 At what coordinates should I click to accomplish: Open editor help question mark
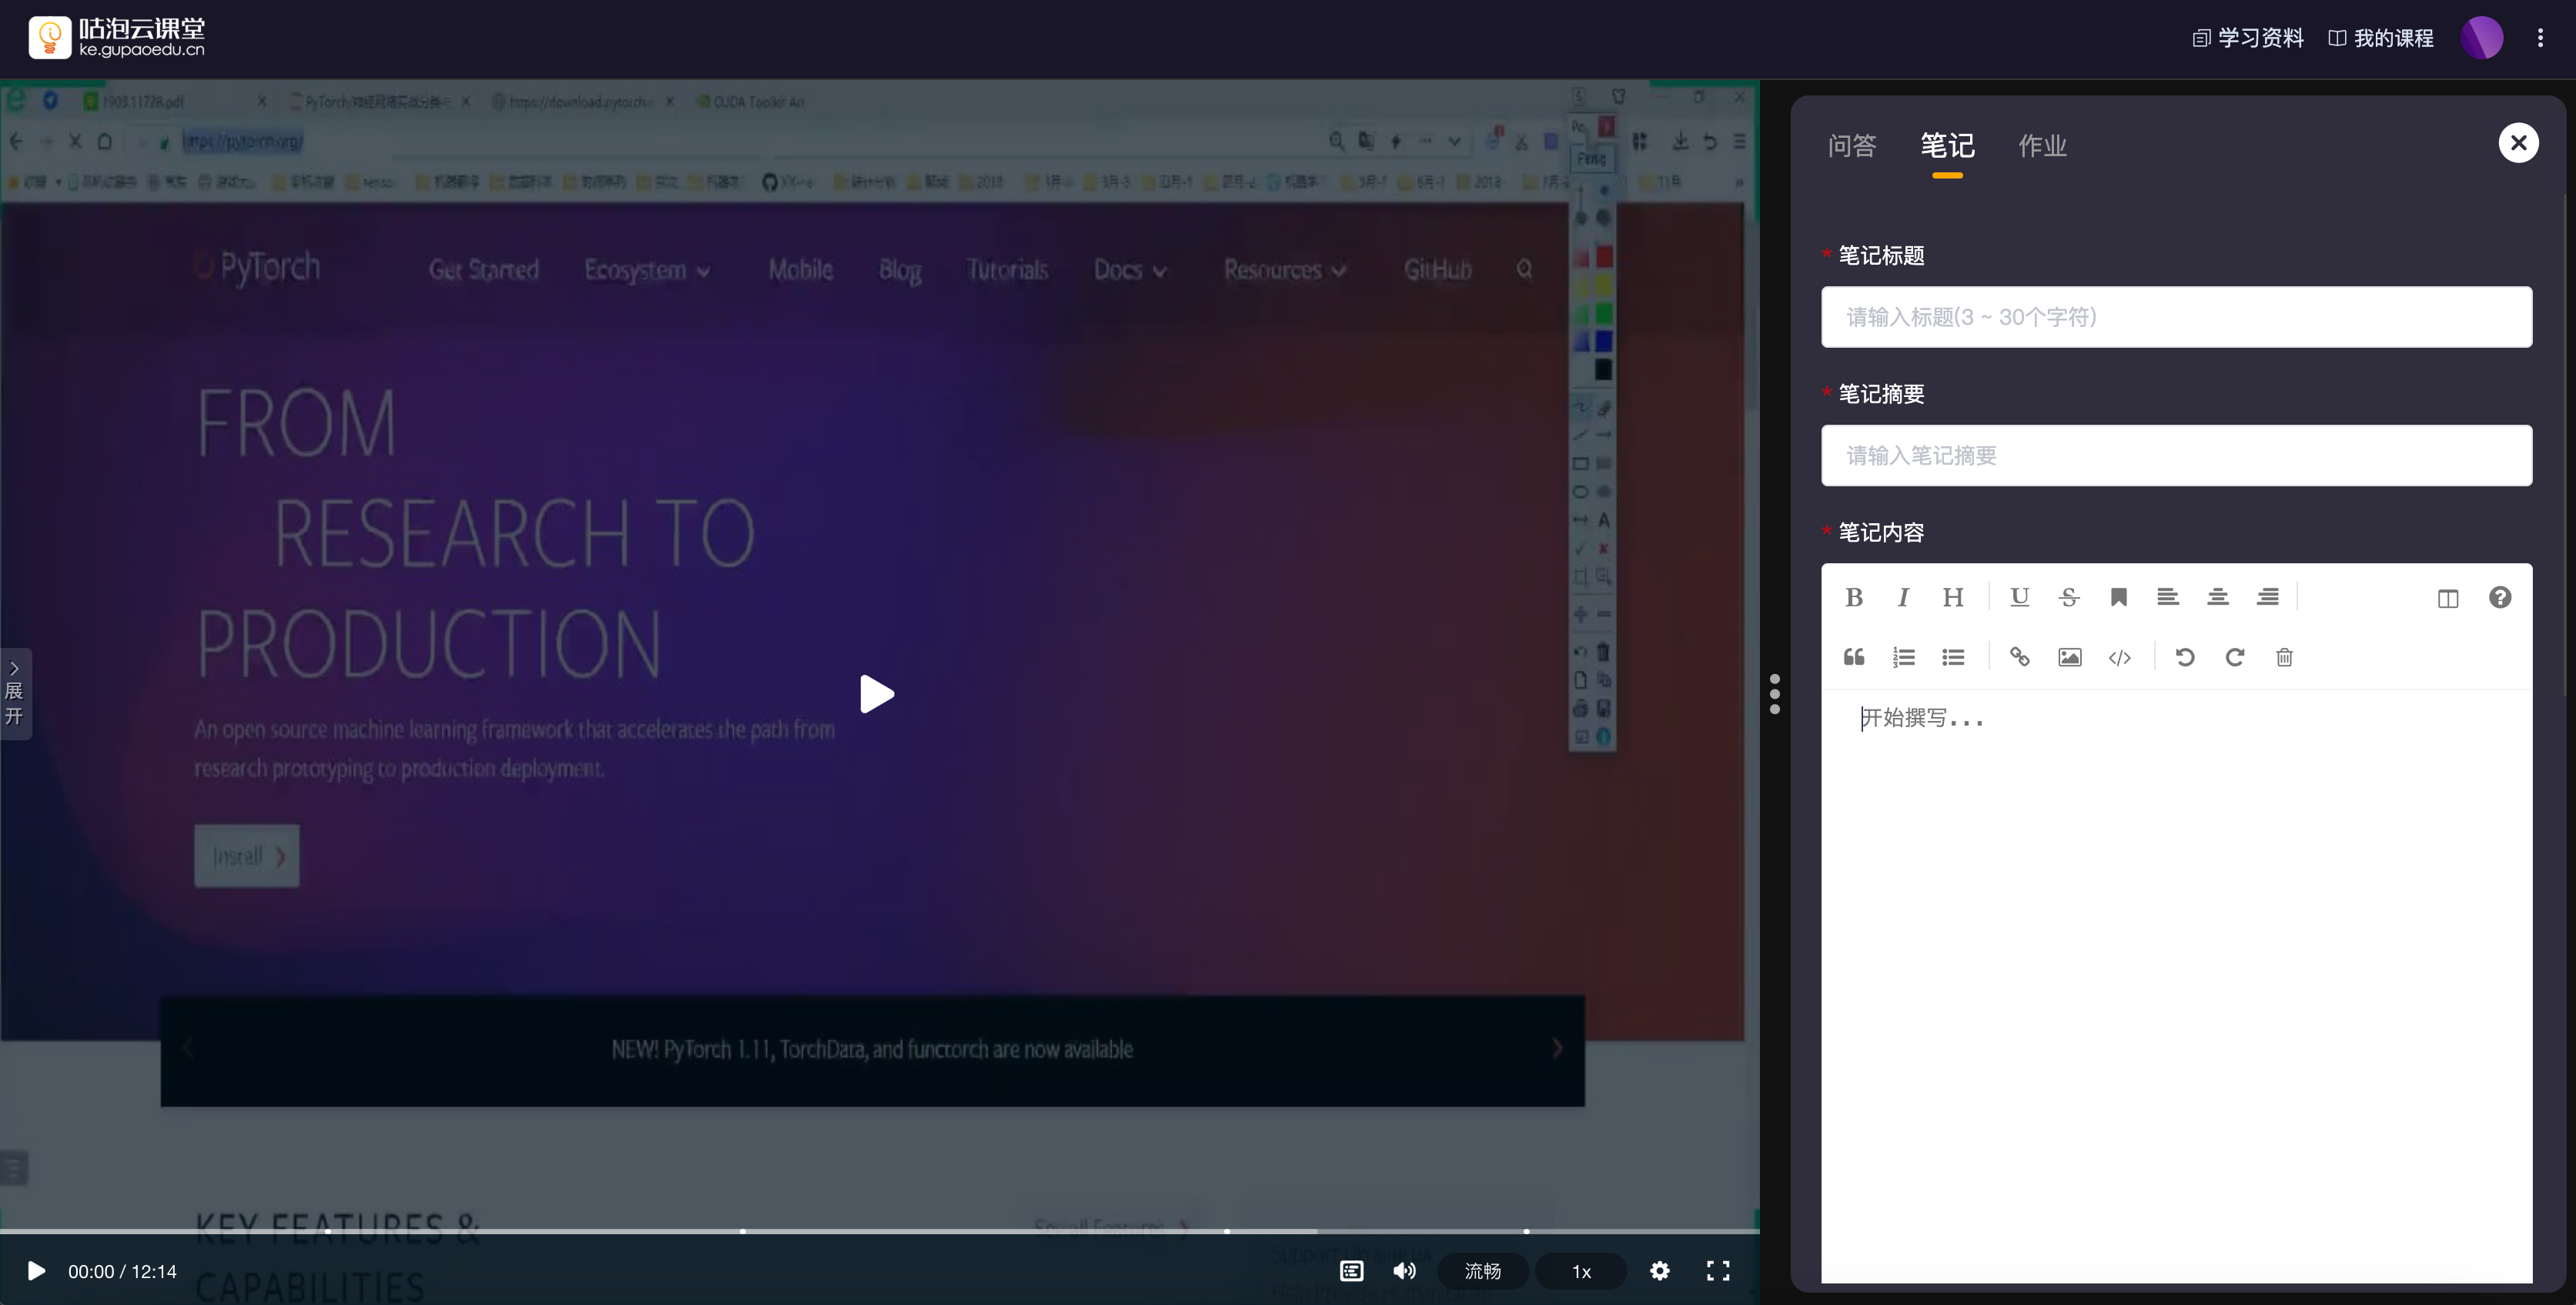point(2500,598)
